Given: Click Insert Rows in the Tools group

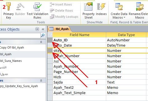Looking at the screenshot, I should [61, 4].
